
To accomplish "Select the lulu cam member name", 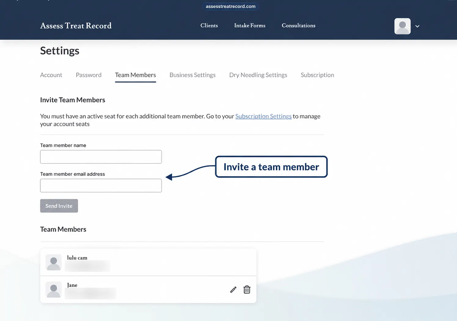I will pos(77,258).
